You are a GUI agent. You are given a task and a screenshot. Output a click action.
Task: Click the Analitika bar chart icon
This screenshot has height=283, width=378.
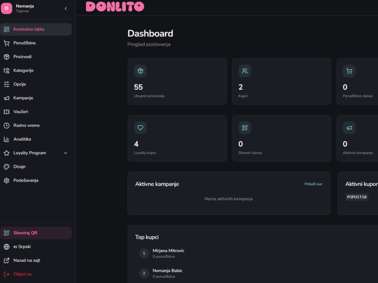[x=6, y=139]
